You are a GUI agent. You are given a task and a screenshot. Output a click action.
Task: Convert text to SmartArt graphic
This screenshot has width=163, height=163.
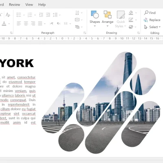(x=77, y=27)
